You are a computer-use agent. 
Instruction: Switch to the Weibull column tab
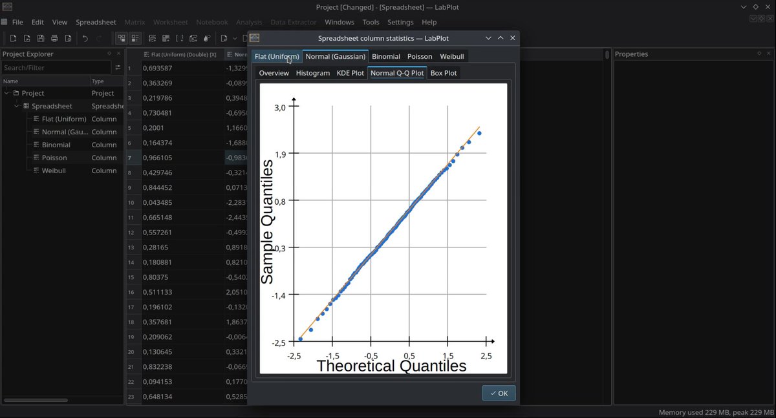click(x=452, y=56)
